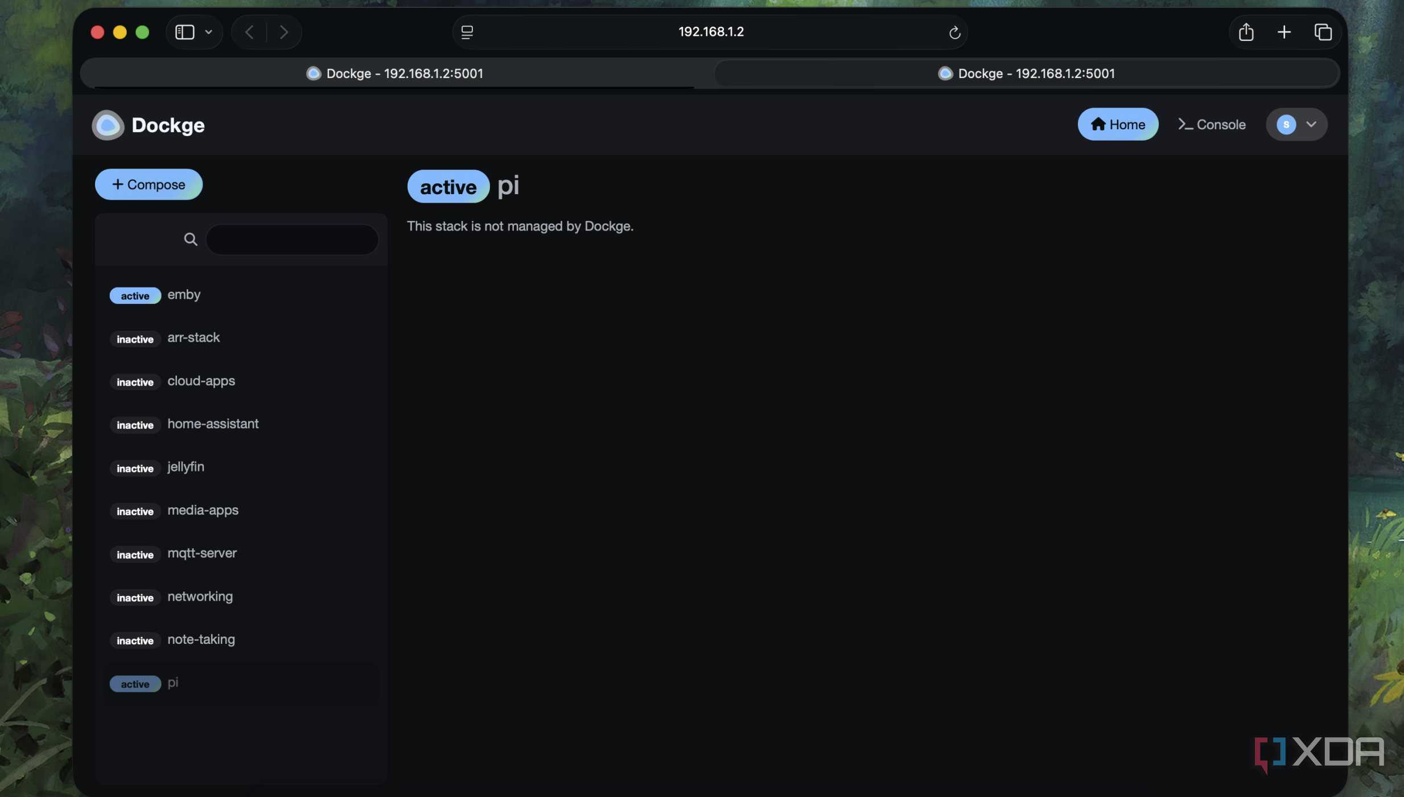Click the 'This stack is not managed by Dockge.' text
This screenshot has width=1404, height=797.
[520, 227]
